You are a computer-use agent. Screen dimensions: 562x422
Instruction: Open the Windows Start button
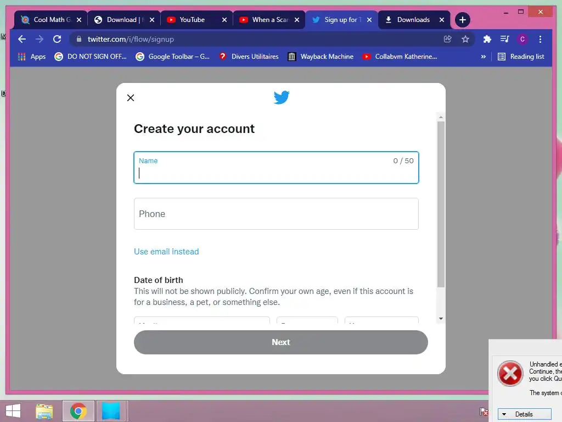click(13, 411)
